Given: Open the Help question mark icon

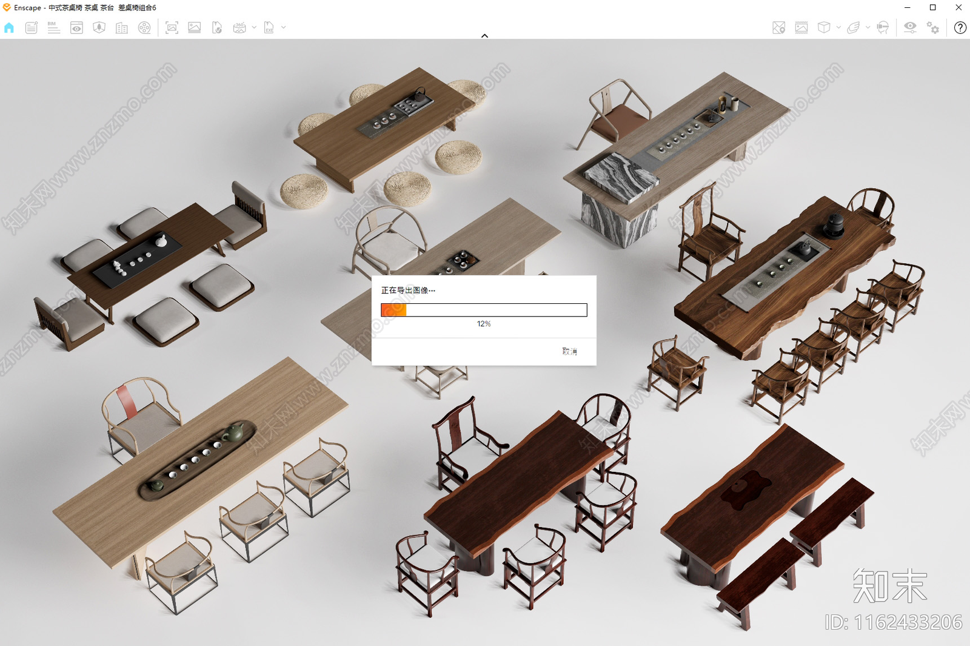Looking at the screenshot, I should tap(960, 28).
